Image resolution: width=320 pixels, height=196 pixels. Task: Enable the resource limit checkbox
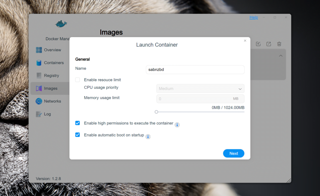pyautogui.click(x=77, y=80)
